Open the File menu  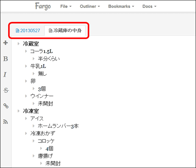pos(66,6)
